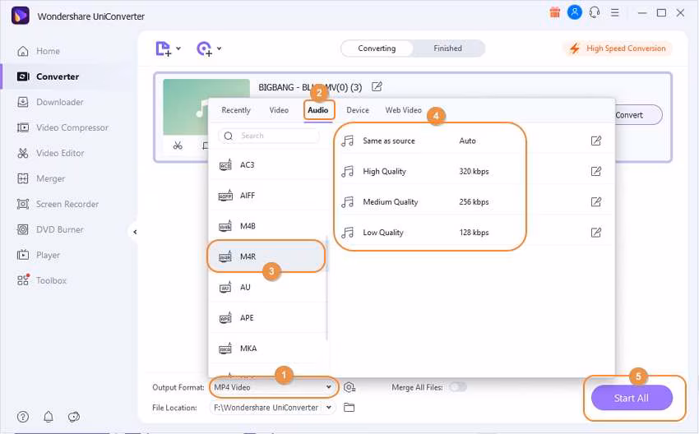Open the Merger tool
699x434 pixels.
click(40, 178)
